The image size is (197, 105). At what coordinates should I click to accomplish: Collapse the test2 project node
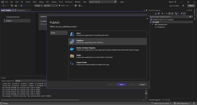click(x=150, y=22)
